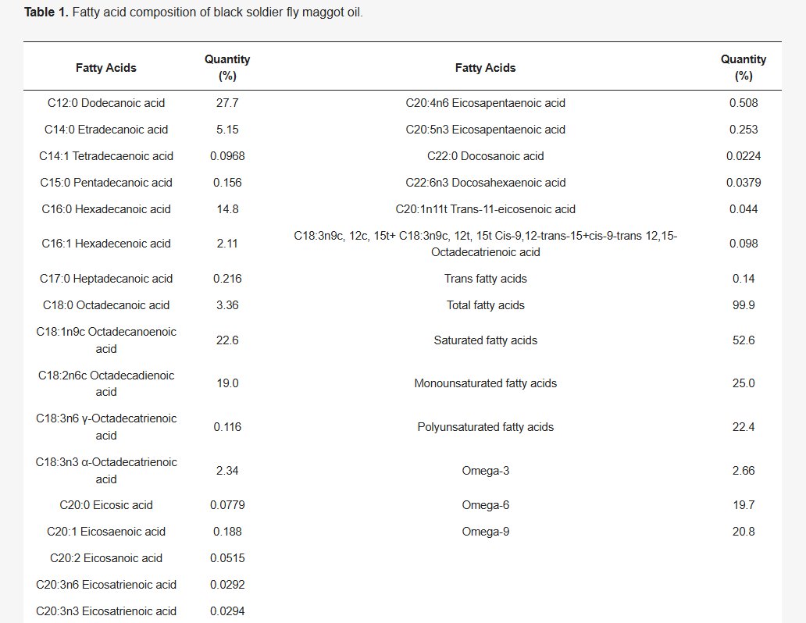
Task: Select the C20:3n3 Eicosatrienoic acid cell
Action: [x=106, y=611]
